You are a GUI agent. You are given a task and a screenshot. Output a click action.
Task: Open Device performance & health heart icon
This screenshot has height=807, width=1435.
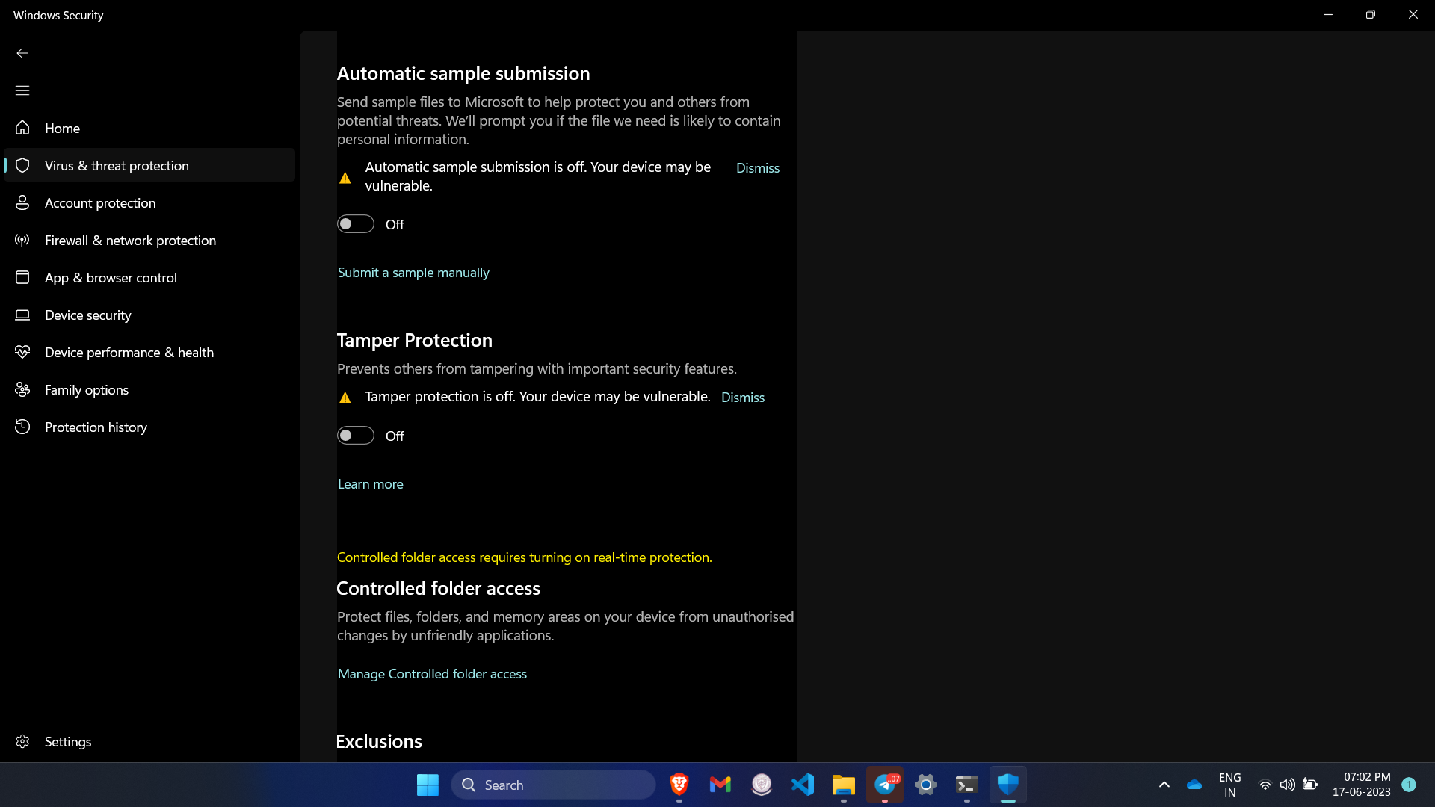click(x=22, y=352)
